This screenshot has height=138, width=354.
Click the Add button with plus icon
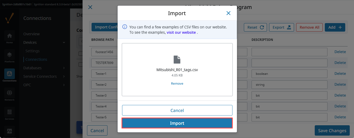click(x=335, y=27)
